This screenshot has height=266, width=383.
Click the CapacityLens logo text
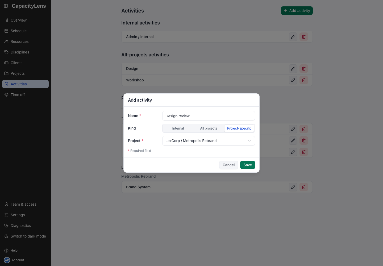click(x=29, y=6)
